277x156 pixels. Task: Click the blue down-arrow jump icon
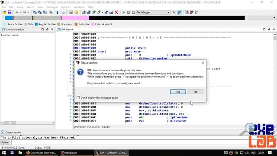click(58, 13)
